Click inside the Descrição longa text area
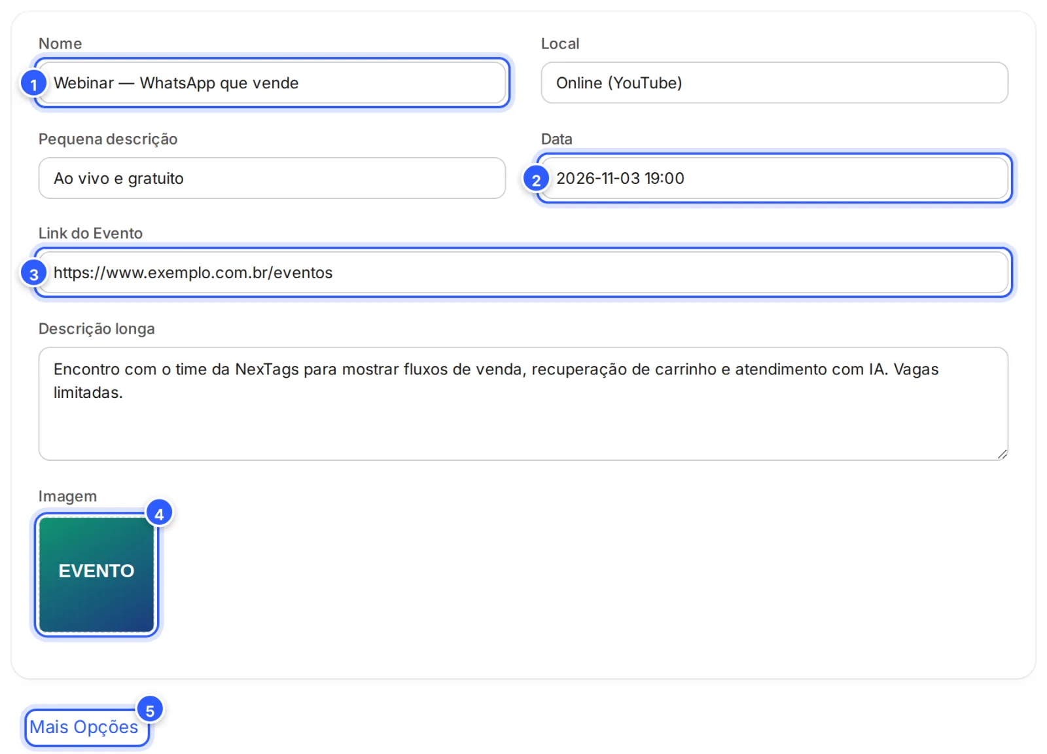The image size is (1047, 754). pos(523,404)
